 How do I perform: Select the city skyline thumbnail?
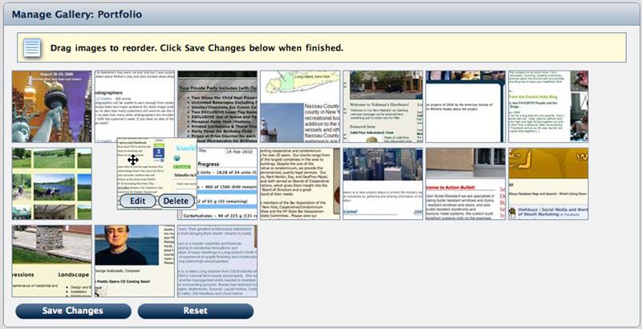pyautogui.click(x=383, y=184)
